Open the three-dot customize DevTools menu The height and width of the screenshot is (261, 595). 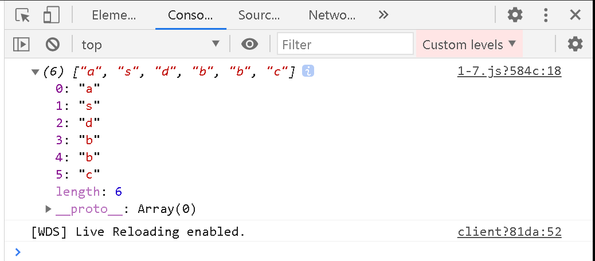(546, 15)
